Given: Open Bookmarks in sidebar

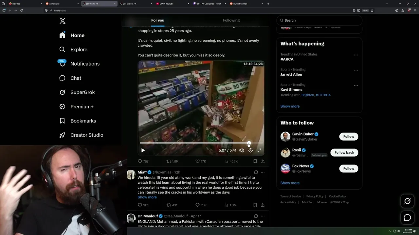Looking at the screenshot, I should 78,121.
